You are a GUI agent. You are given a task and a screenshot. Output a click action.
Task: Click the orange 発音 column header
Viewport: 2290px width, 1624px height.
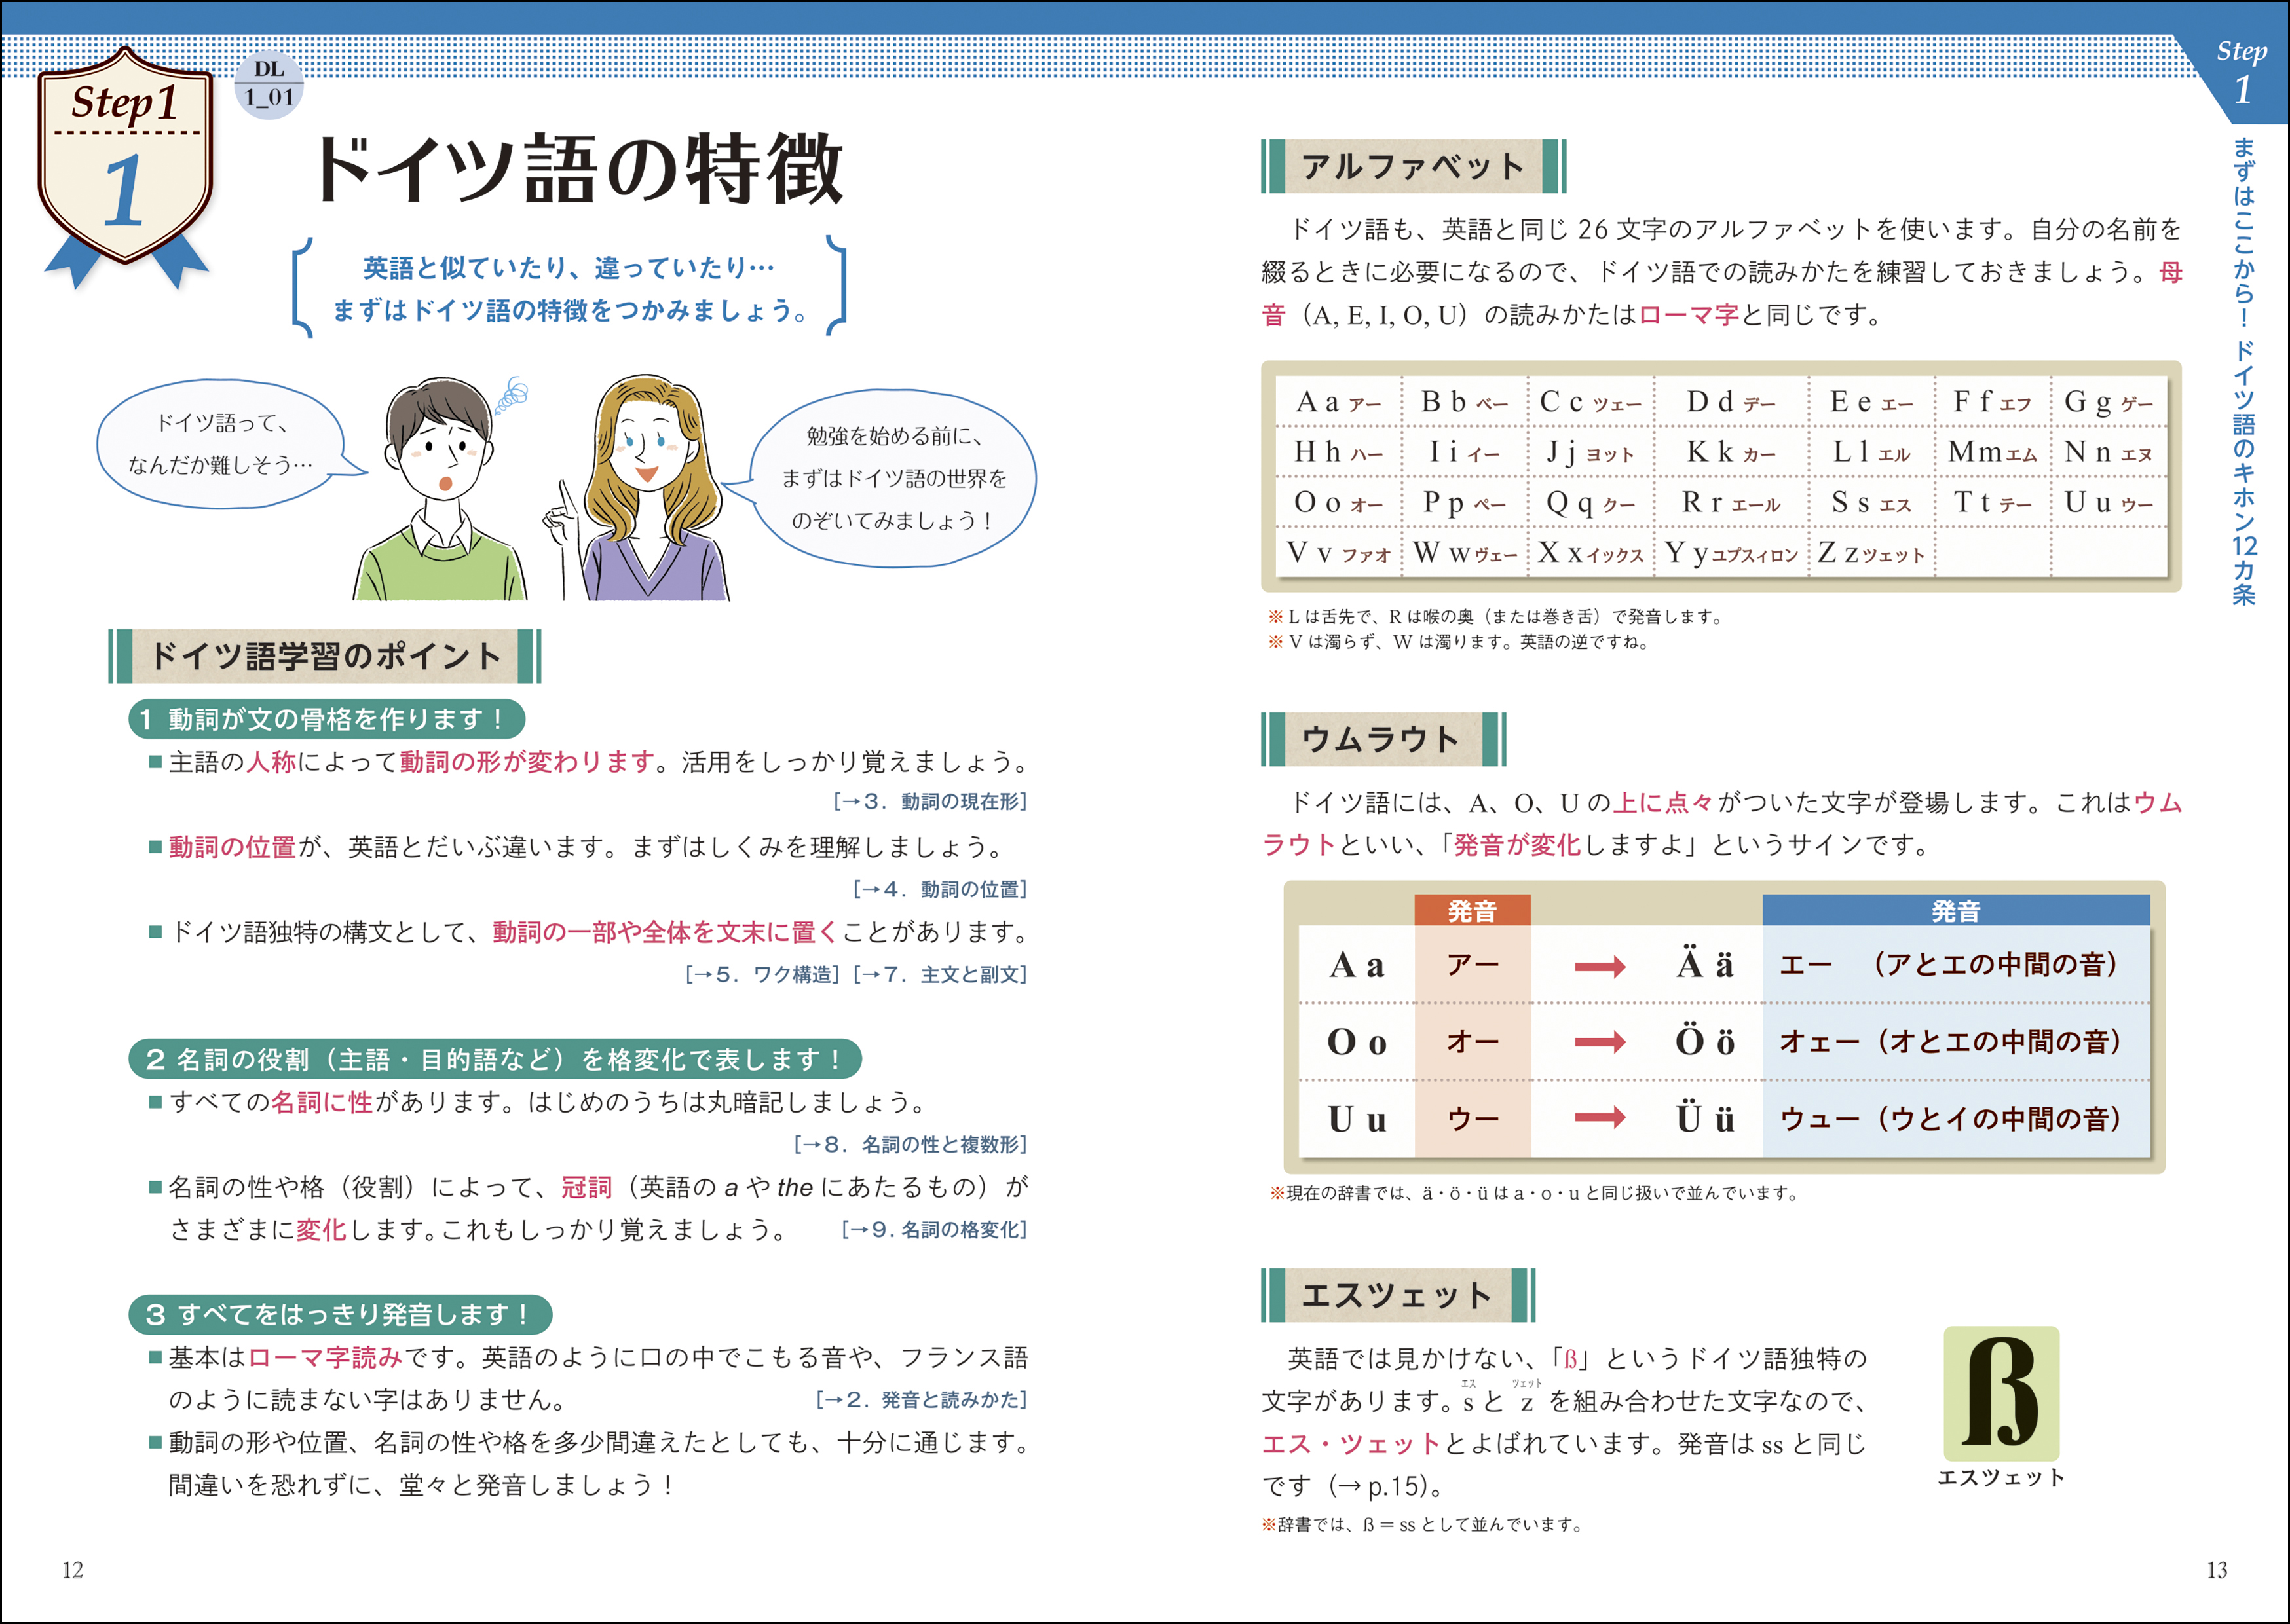pyautogui.click(x=1472, y=910)
